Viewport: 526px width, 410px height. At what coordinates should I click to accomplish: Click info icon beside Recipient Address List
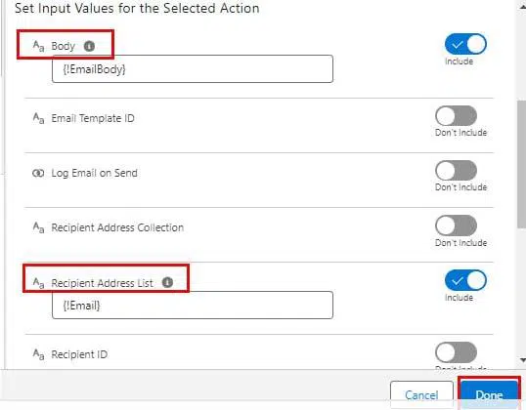point(167,282)
